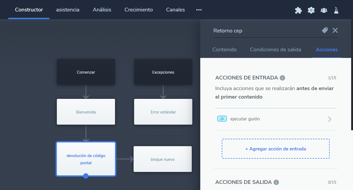Switch to Condiciones de salida tab
The image size is (353, 190).
coord(275,50)
